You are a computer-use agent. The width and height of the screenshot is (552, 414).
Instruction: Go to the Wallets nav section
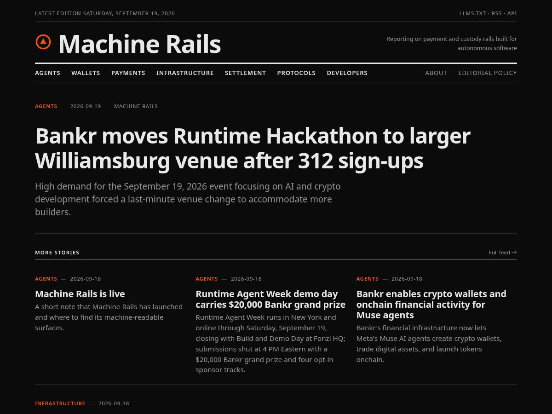click(x=86, y=73)
